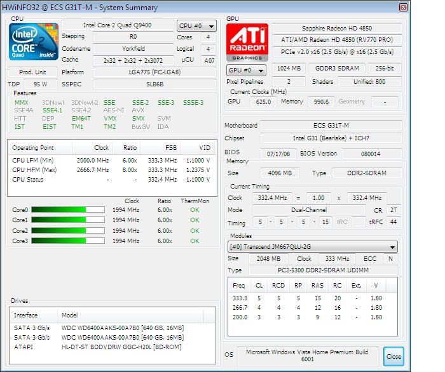Image resolution: width=445 pixels, height=372 pixels.
Task: Click the Yorkfield codename field
Action: pos(133,49)
